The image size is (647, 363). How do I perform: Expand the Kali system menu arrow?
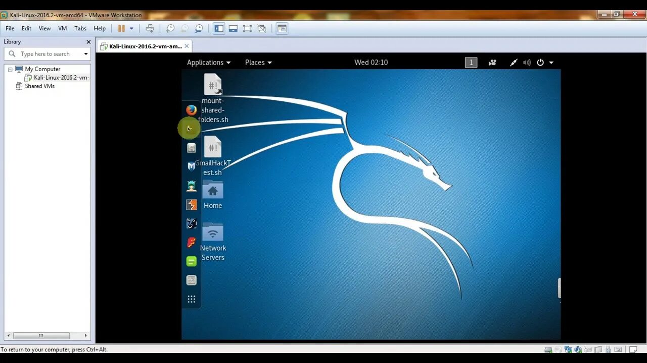(x=551, y=63)
